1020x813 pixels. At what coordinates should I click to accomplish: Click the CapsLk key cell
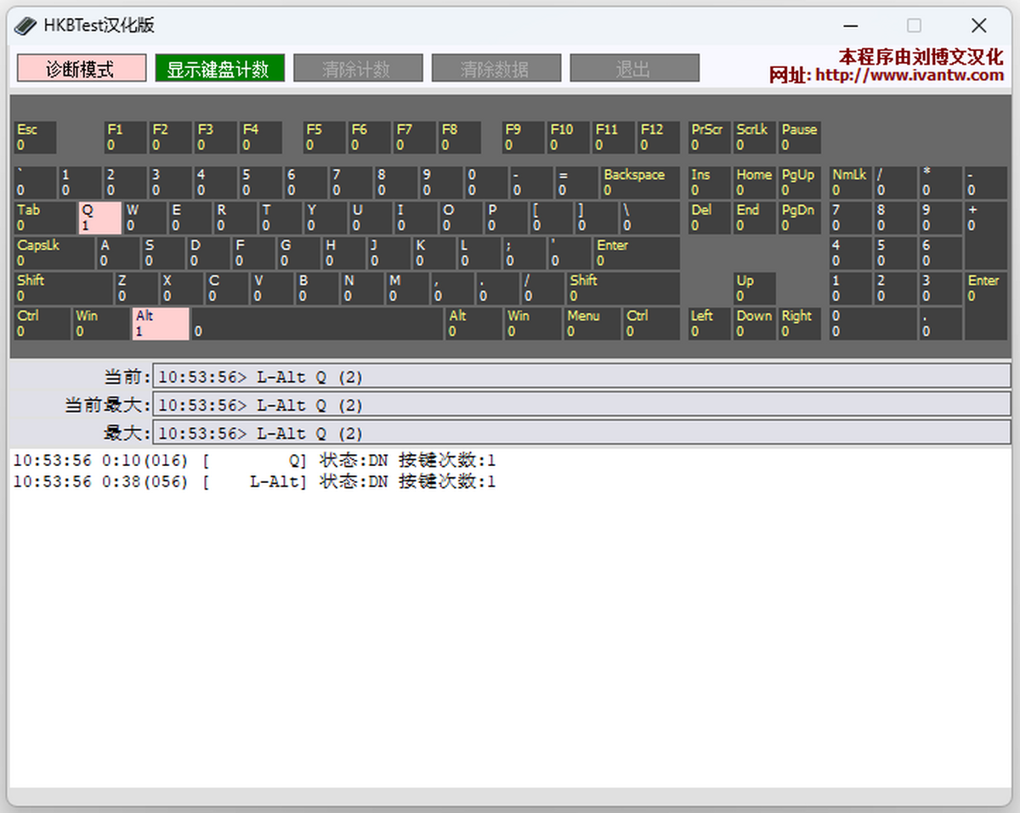click(x=54, y=253)
